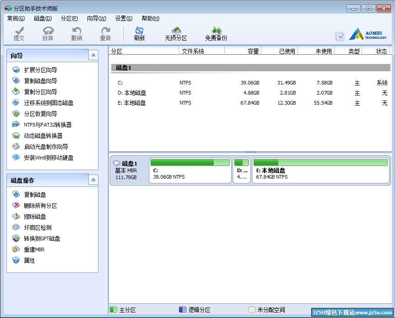Screen dimensions: 395x318
Task: Open 动态磁盘转换器 icon
Action: point(16,136)
